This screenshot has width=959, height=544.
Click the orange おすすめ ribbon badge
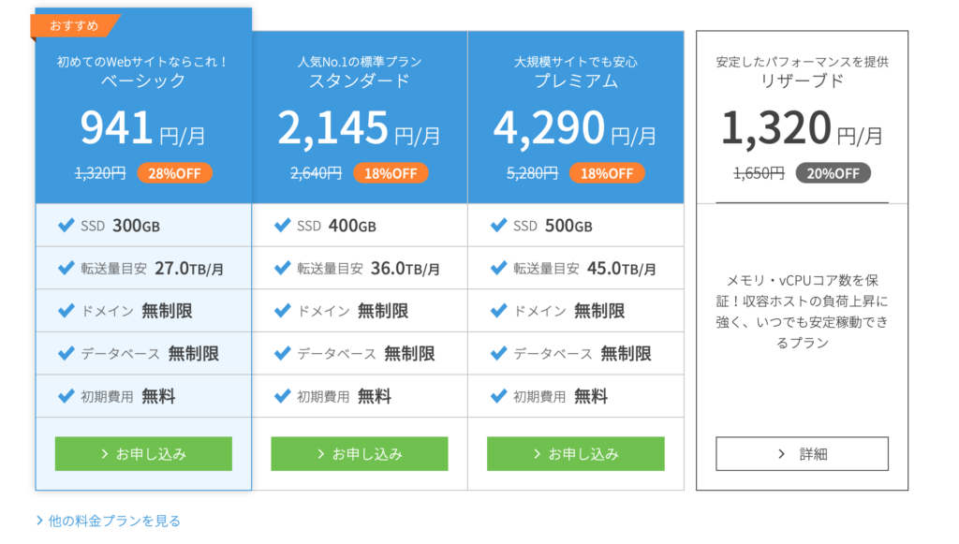coord(75,26)
